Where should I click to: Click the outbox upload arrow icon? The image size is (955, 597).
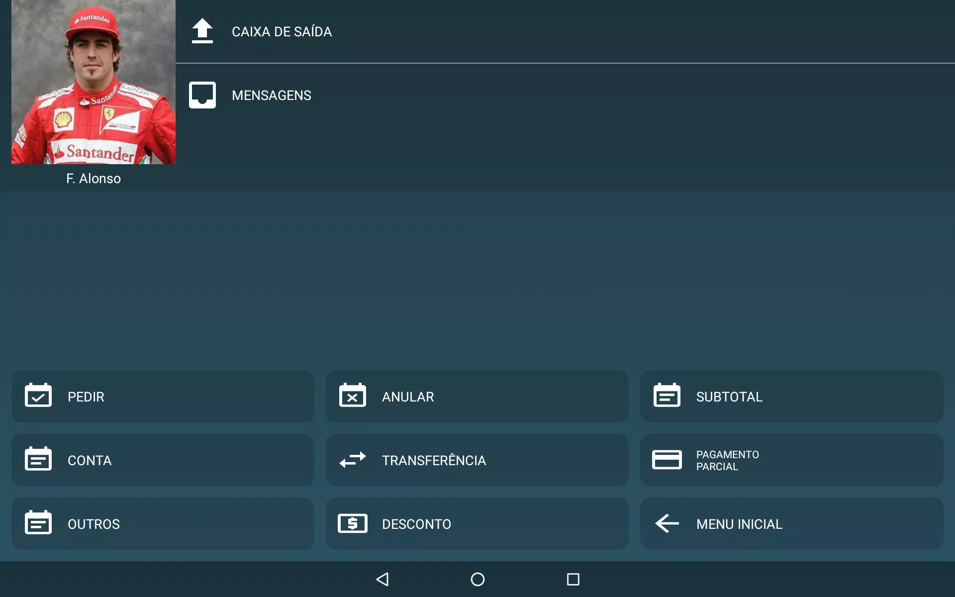[202, 31]
